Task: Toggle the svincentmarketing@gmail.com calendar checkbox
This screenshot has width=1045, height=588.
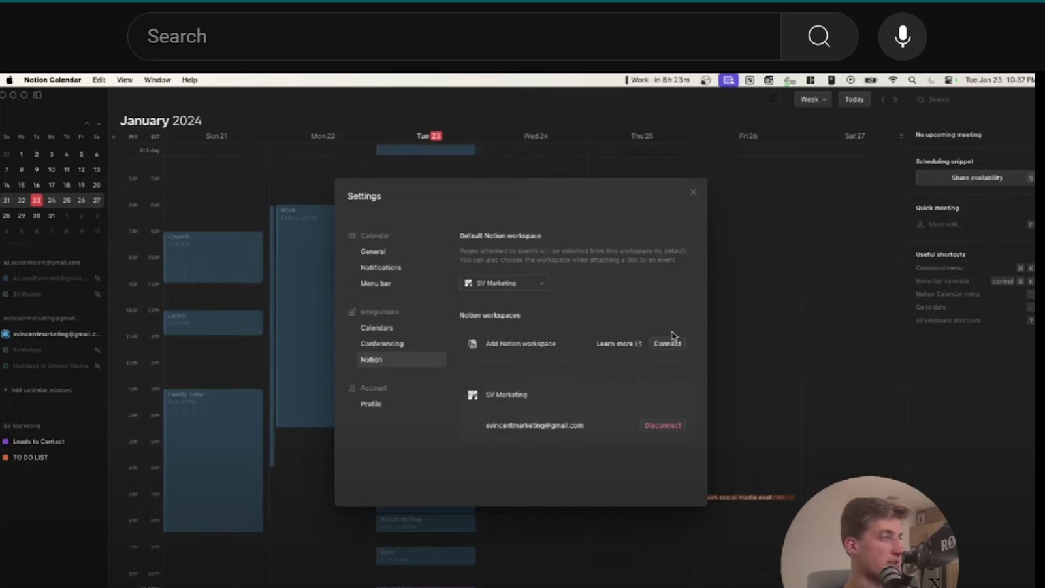Action: pyautogui.click(x=5, y=334)
